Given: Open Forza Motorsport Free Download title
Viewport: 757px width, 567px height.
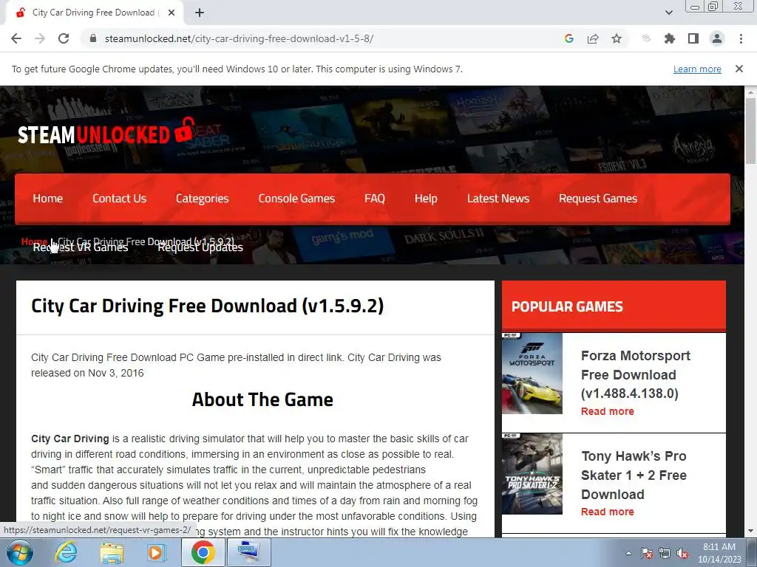Looking at the screenshot, I should point(636,374).
